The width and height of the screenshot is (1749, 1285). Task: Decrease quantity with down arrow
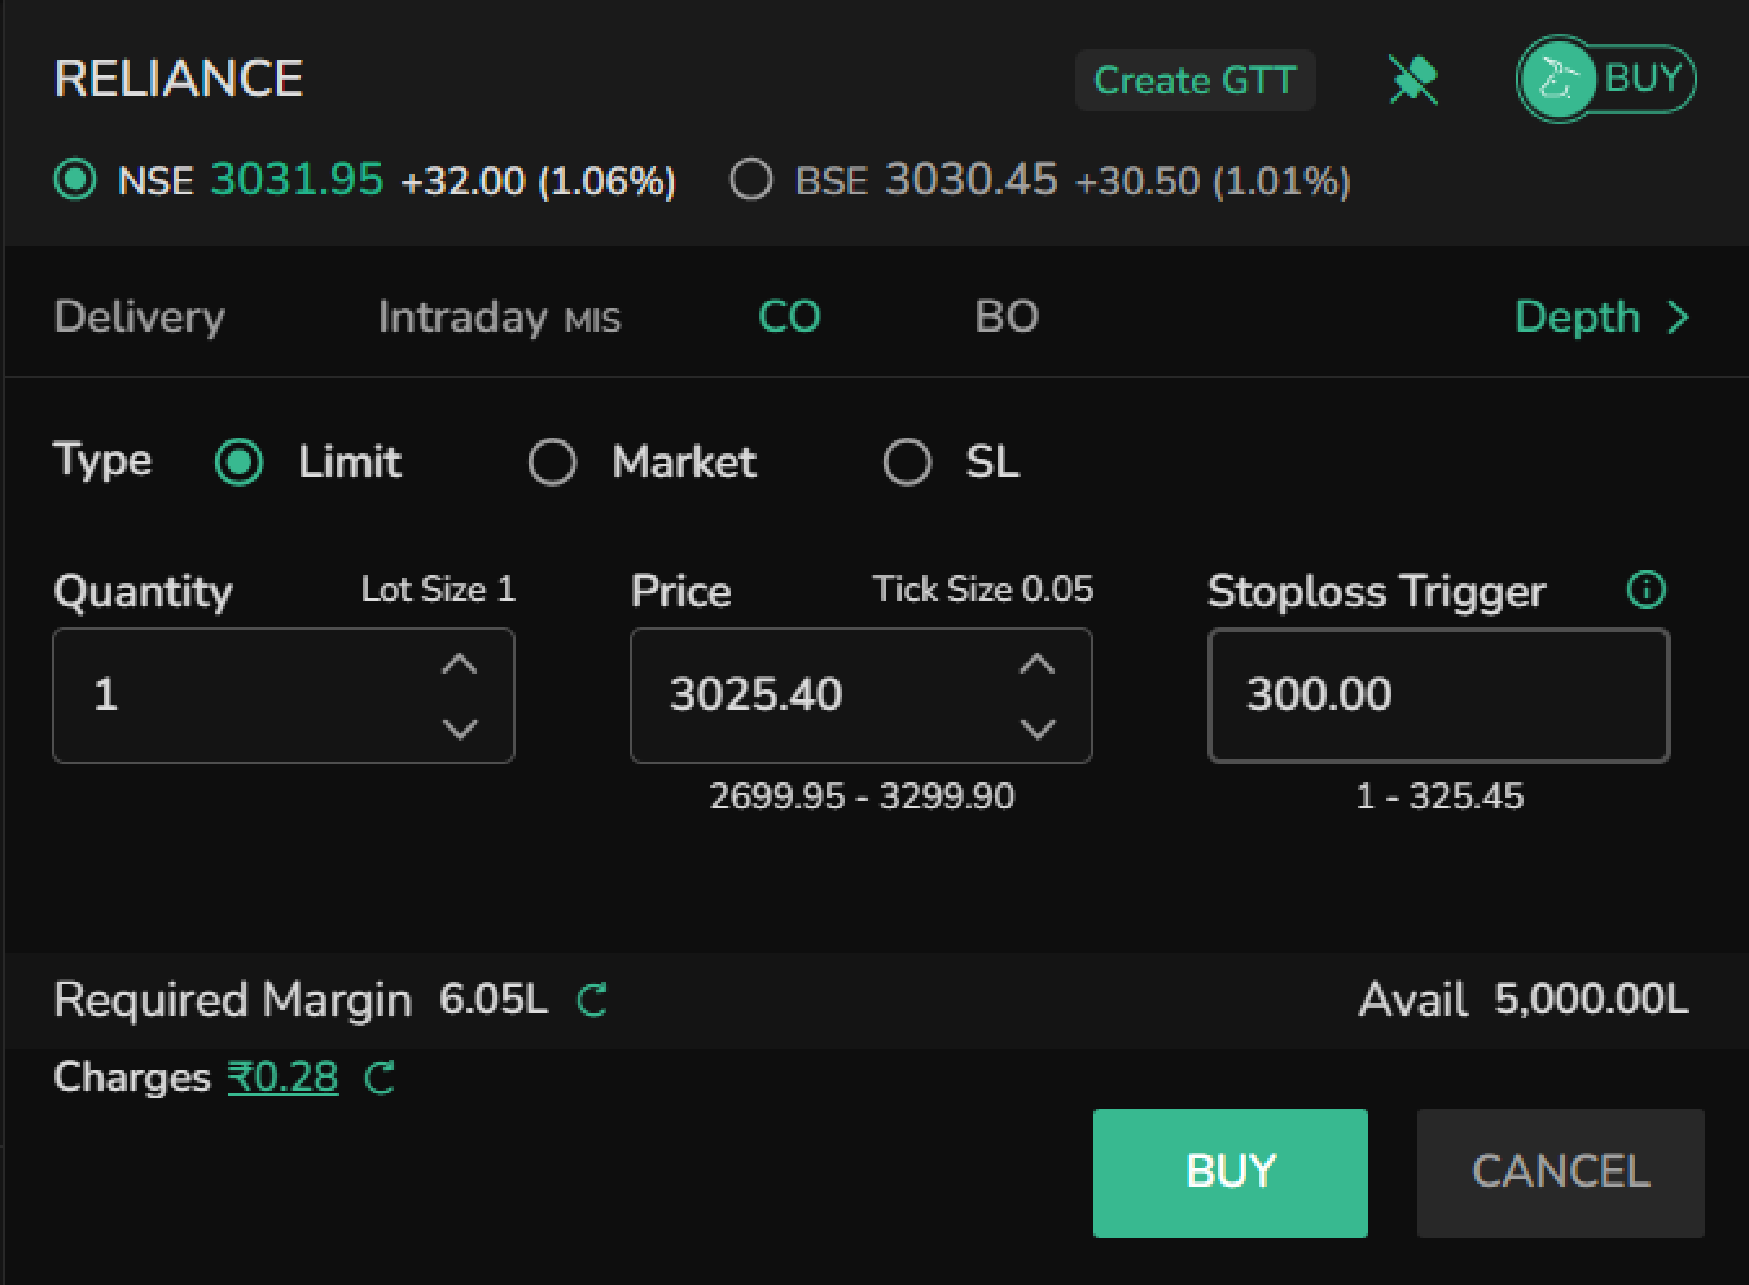460,729
